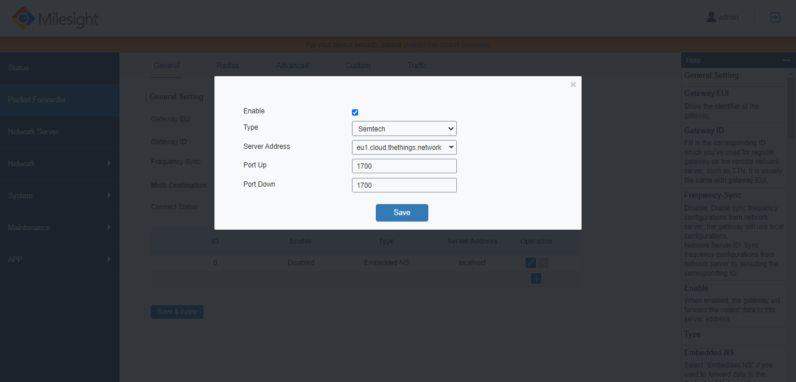Close the packet forwarder dialog with the X
Screen dimensions: 796x382
click(x=573, y=84)
